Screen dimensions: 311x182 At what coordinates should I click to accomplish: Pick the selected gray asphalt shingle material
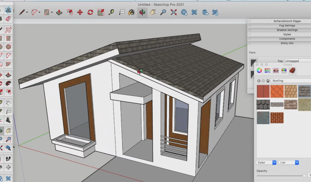pos(305,91)
